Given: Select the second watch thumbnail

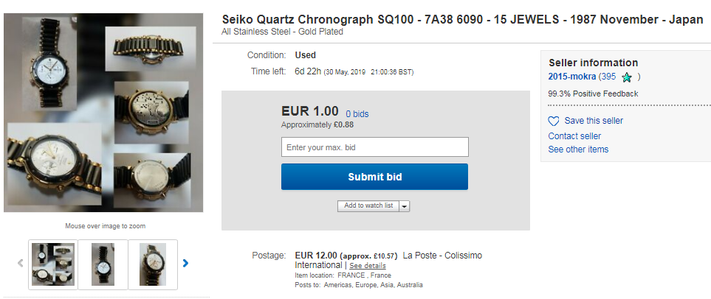Looking at the screenshot, I should pos(103,264).
